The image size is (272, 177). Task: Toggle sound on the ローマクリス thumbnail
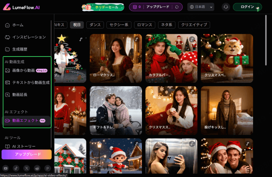click(x=136, y=39)
